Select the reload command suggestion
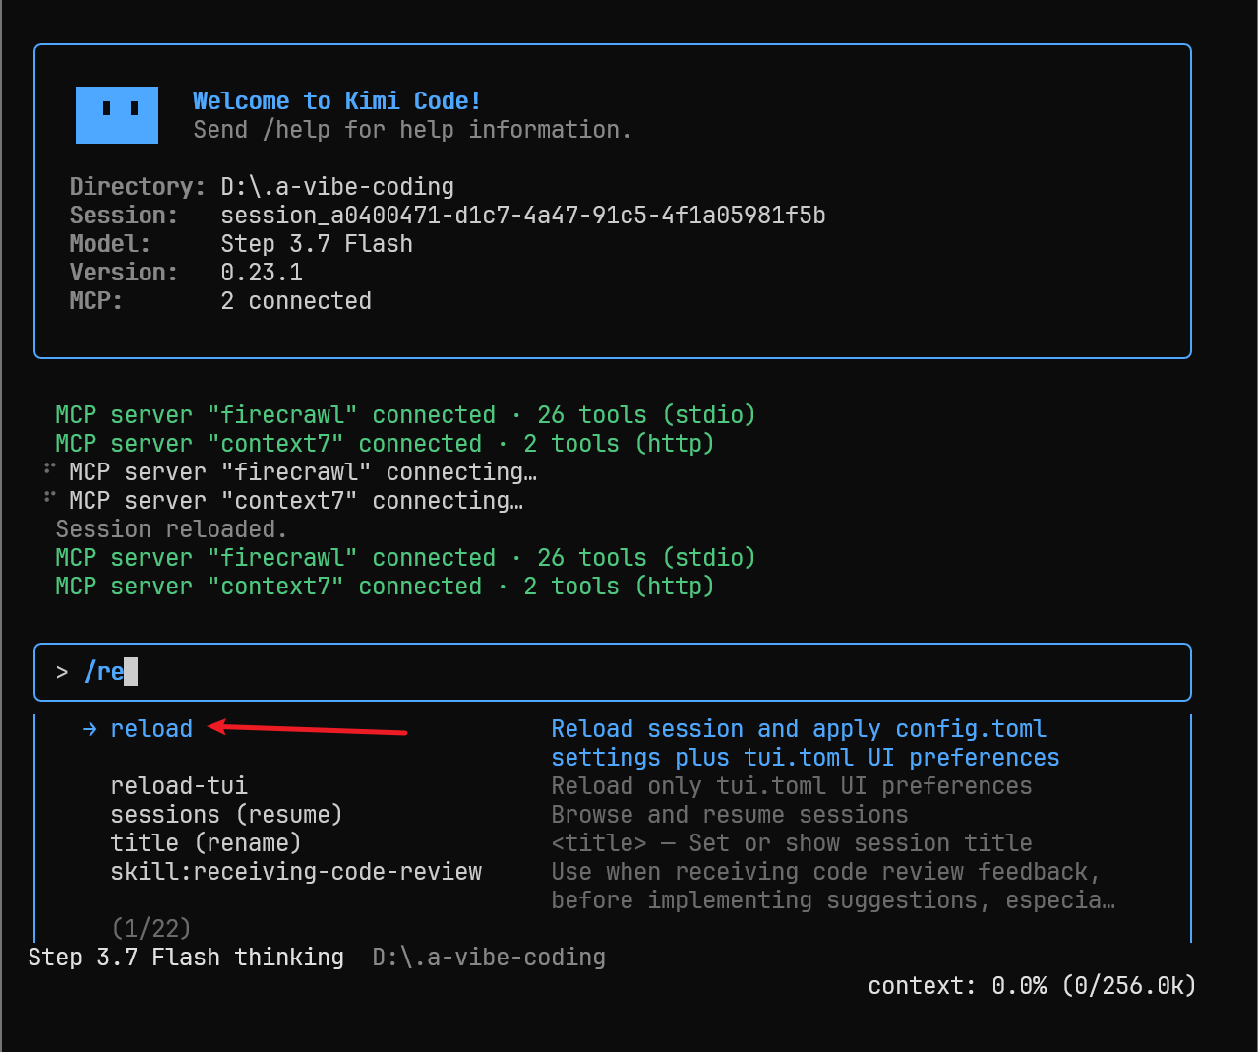Image resolution: width=1258 pixels, height=1052 pixels. click(x=151, y=729)
